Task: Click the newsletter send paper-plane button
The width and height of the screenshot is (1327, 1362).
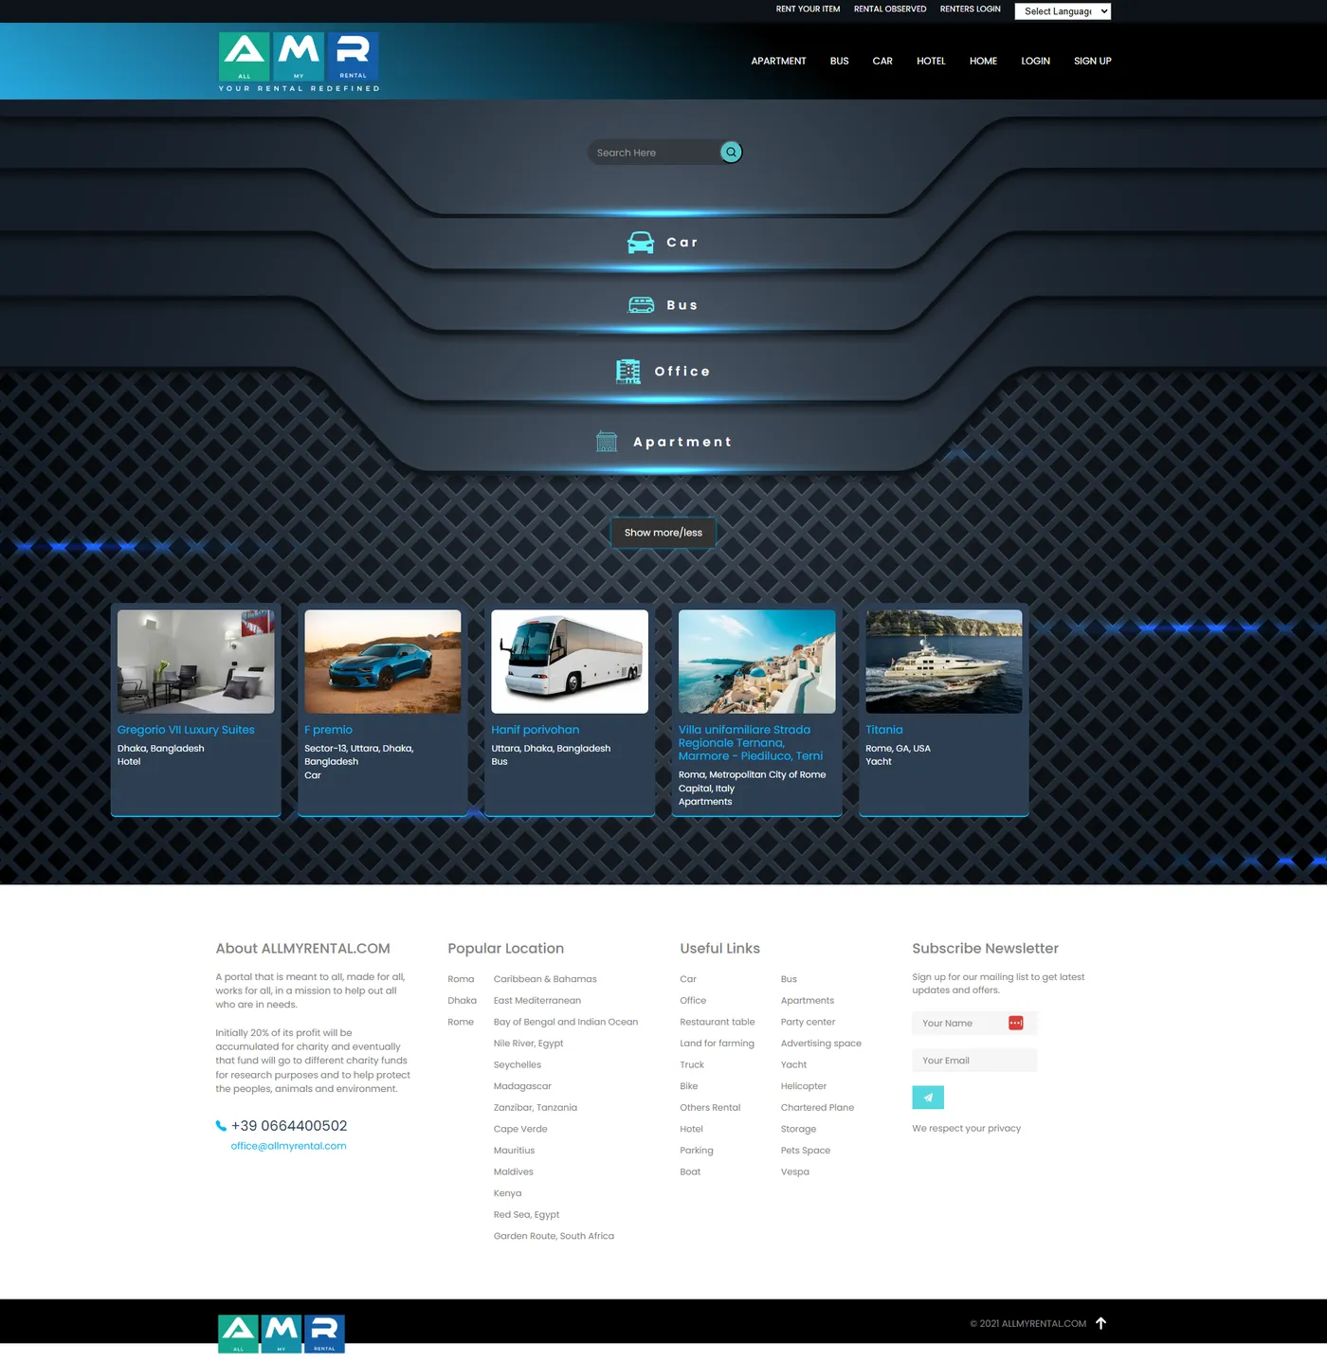Action: (x=928, y=1097)
